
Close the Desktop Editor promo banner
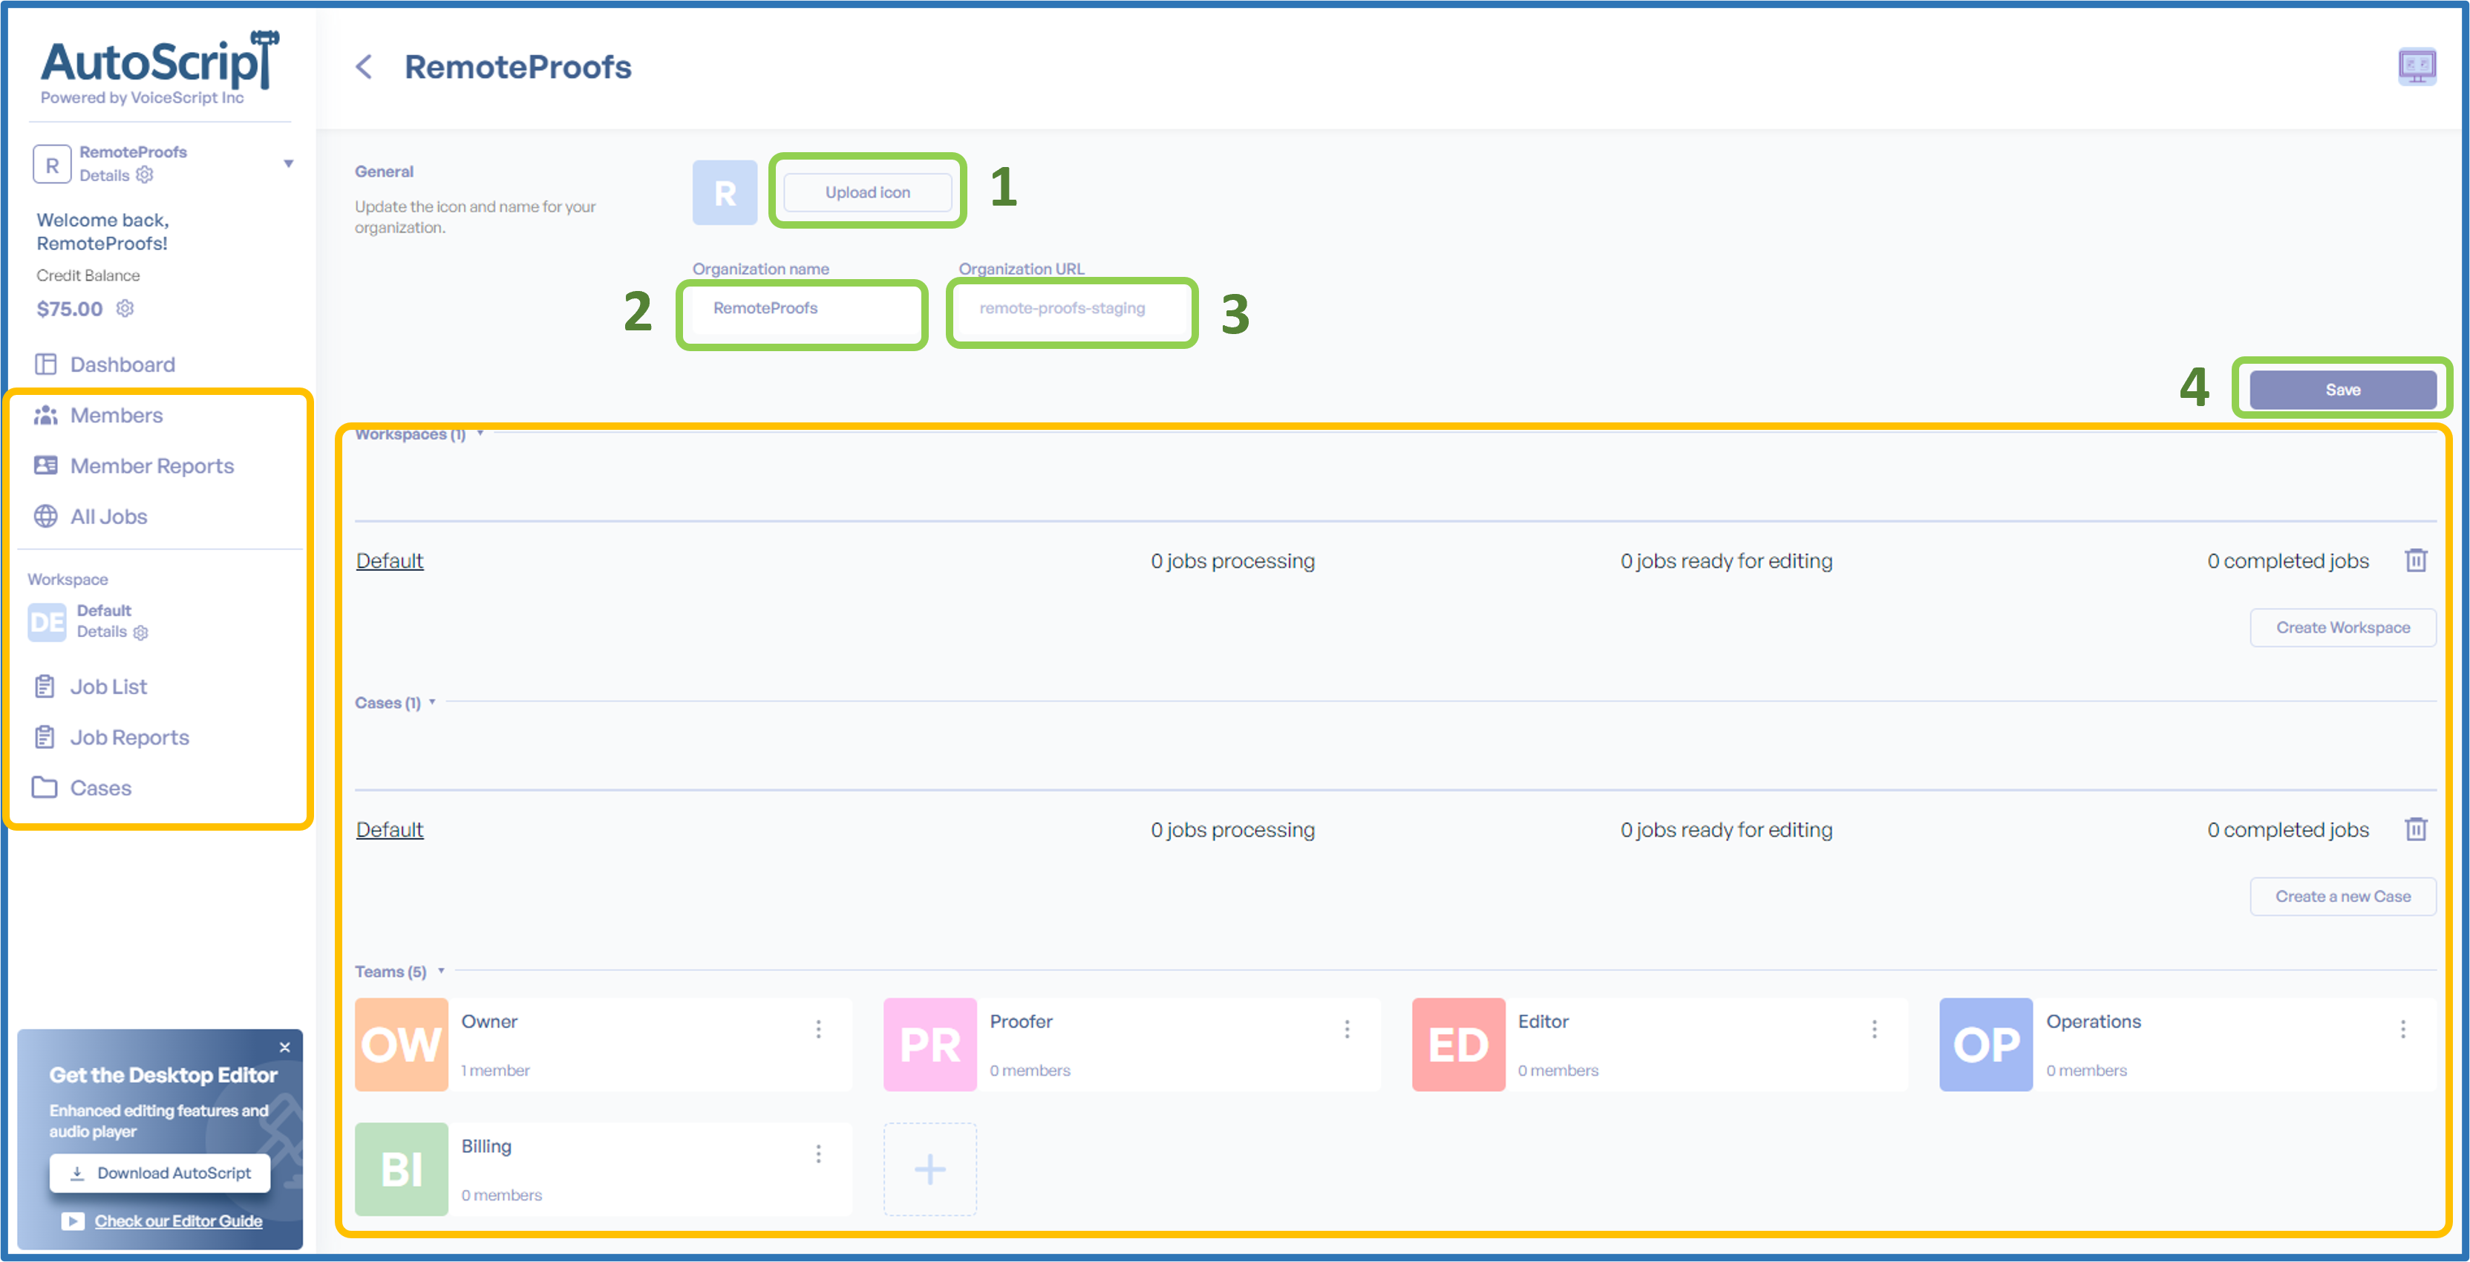tap(285, 1047)
